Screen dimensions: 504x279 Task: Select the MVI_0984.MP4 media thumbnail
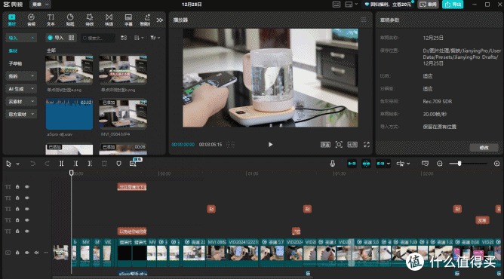pyautogui.click(x=123, y=114)
